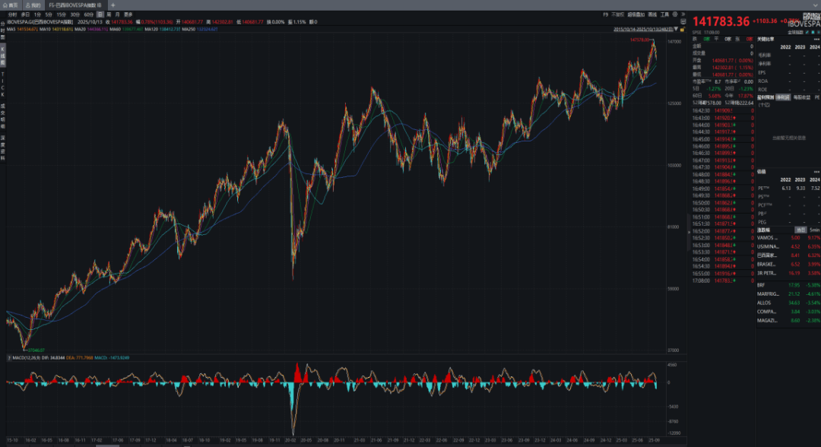
Task: Expand 更多 period options
Action: coord(128,14)
